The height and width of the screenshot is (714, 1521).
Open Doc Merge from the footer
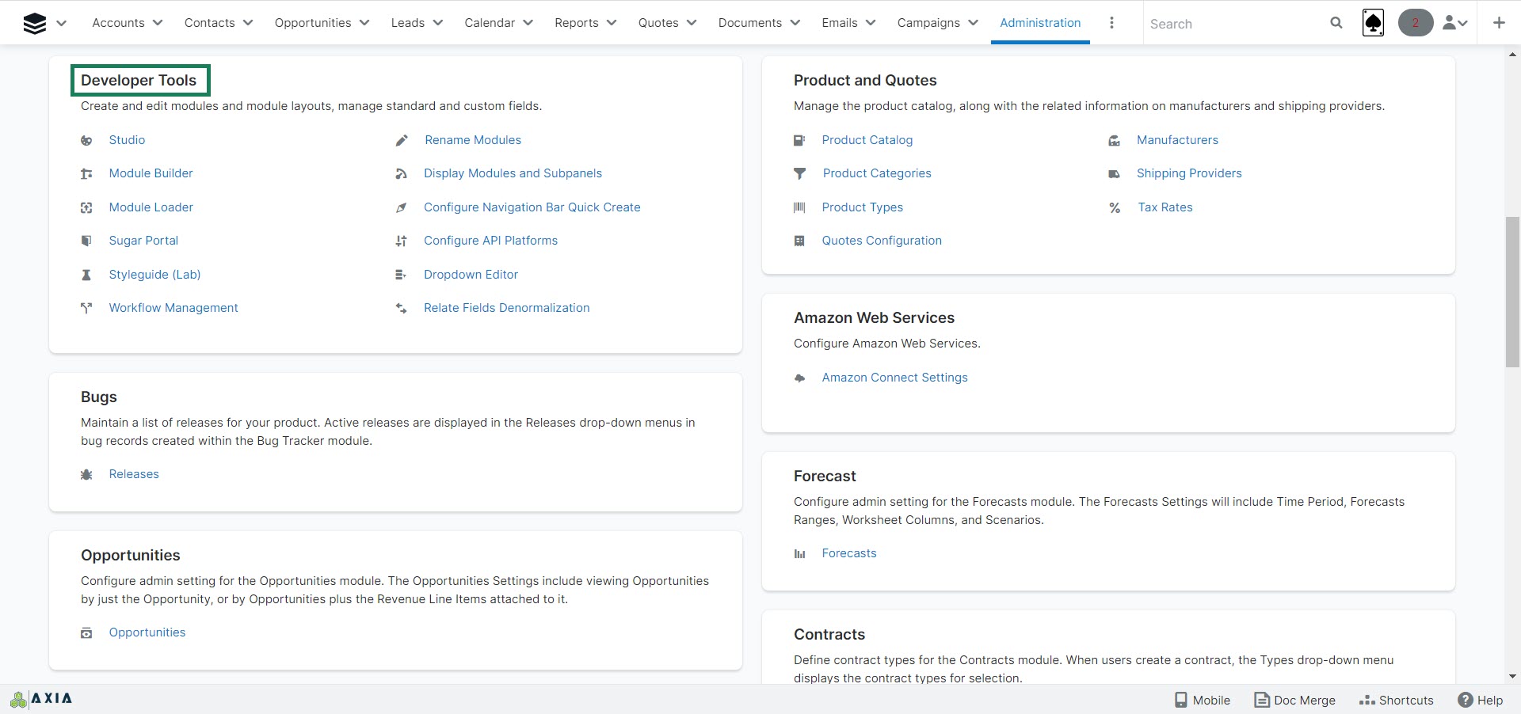1294,700
